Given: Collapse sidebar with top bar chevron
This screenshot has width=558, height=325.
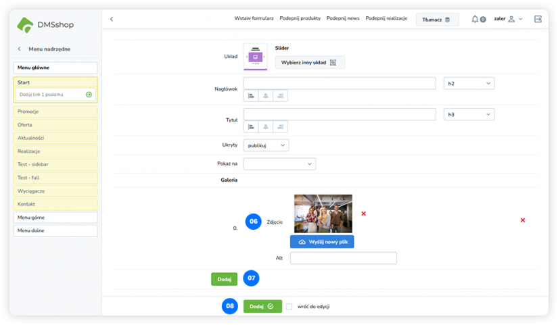Looking at the screenshot, I should 112,19.
